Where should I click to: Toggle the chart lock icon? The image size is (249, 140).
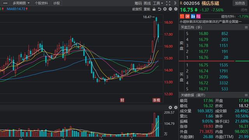click(x=154, y=9)
